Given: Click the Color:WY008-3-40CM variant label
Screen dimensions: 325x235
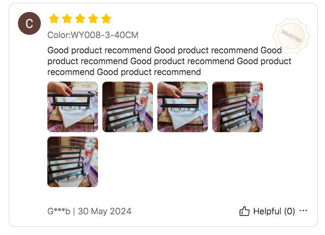Looking at the screenshot, I should click(x=93, y=35).
